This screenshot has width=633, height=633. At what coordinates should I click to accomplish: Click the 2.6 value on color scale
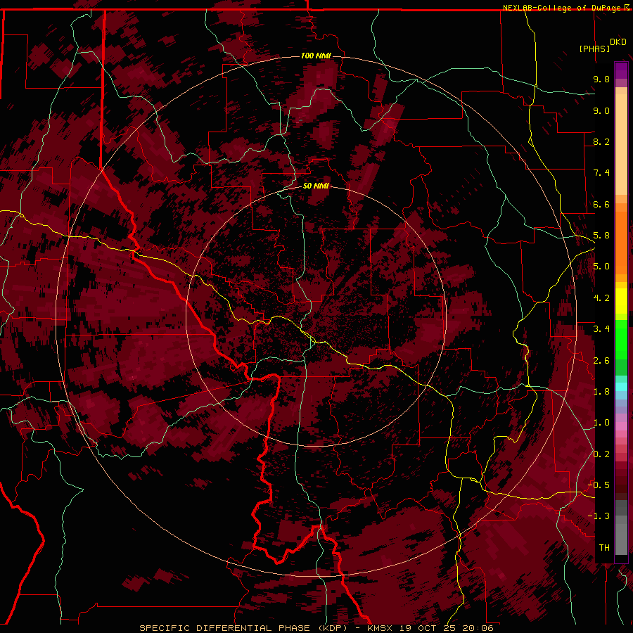pos(601,361)
